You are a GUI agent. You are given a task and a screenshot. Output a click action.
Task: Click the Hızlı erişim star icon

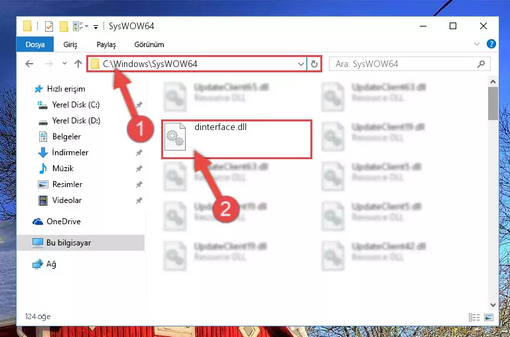click(38, 89)
